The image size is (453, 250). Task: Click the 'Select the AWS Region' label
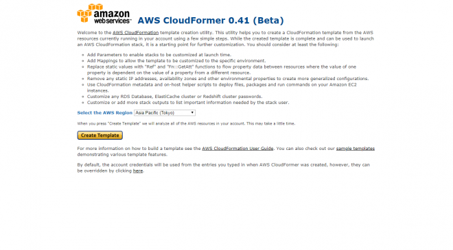click(x=104, y=113)
